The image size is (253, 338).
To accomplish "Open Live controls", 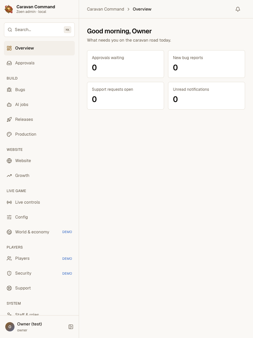I will pyautogui.click(x=40, y=202).
